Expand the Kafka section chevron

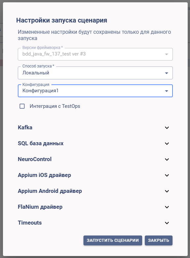[167, 128]
